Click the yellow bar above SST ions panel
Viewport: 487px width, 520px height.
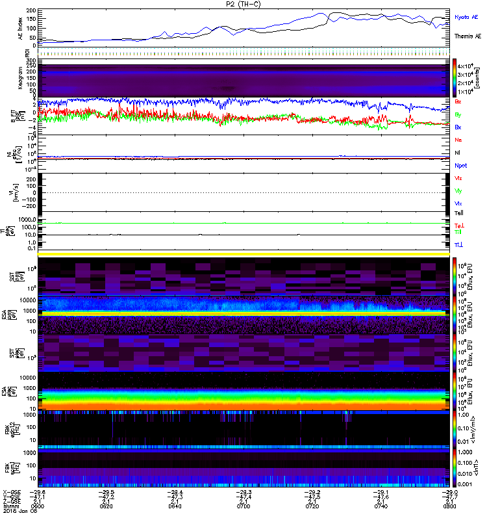click(x=243, y=254)
